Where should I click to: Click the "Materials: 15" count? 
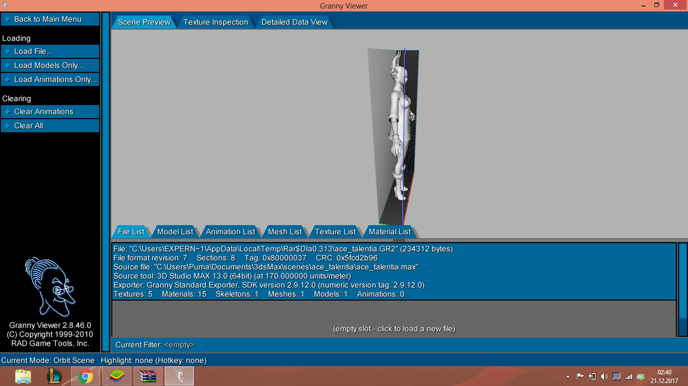(x=184, y=294)
